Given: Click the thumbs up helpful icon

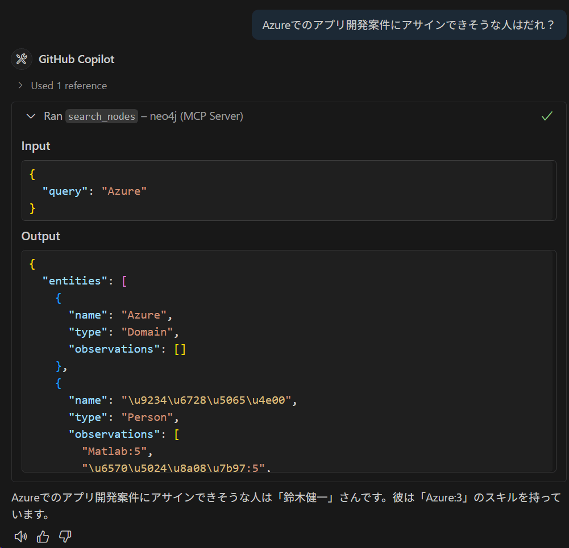Looking at the screenshot, I should [x=43, y=537].
